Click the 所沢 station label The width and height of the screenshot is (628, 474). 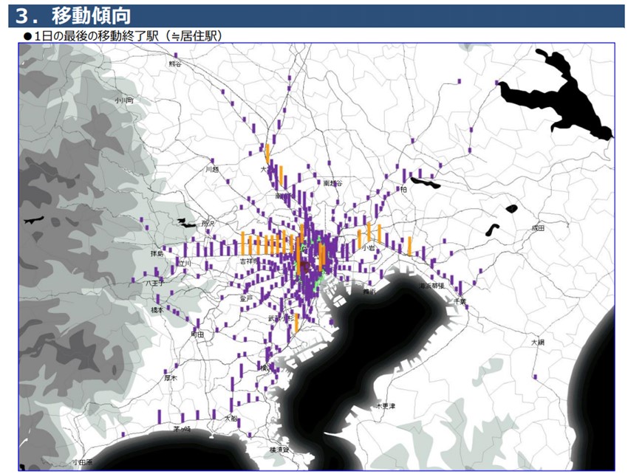pos(208,224)
